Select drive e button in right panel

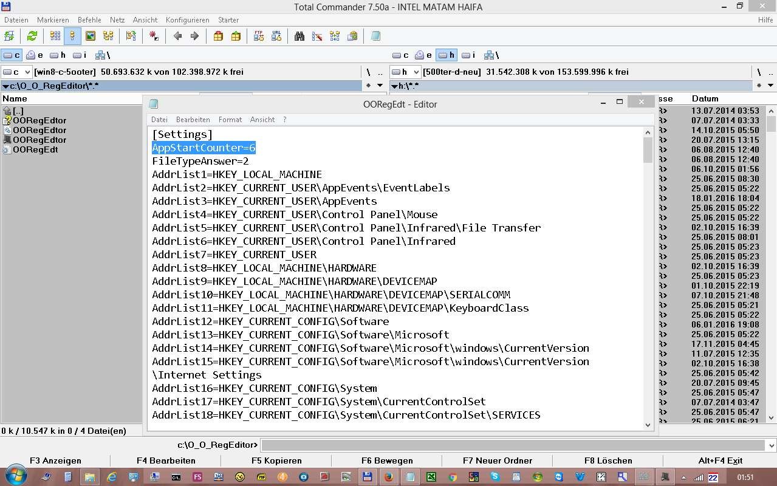(423, 55)
